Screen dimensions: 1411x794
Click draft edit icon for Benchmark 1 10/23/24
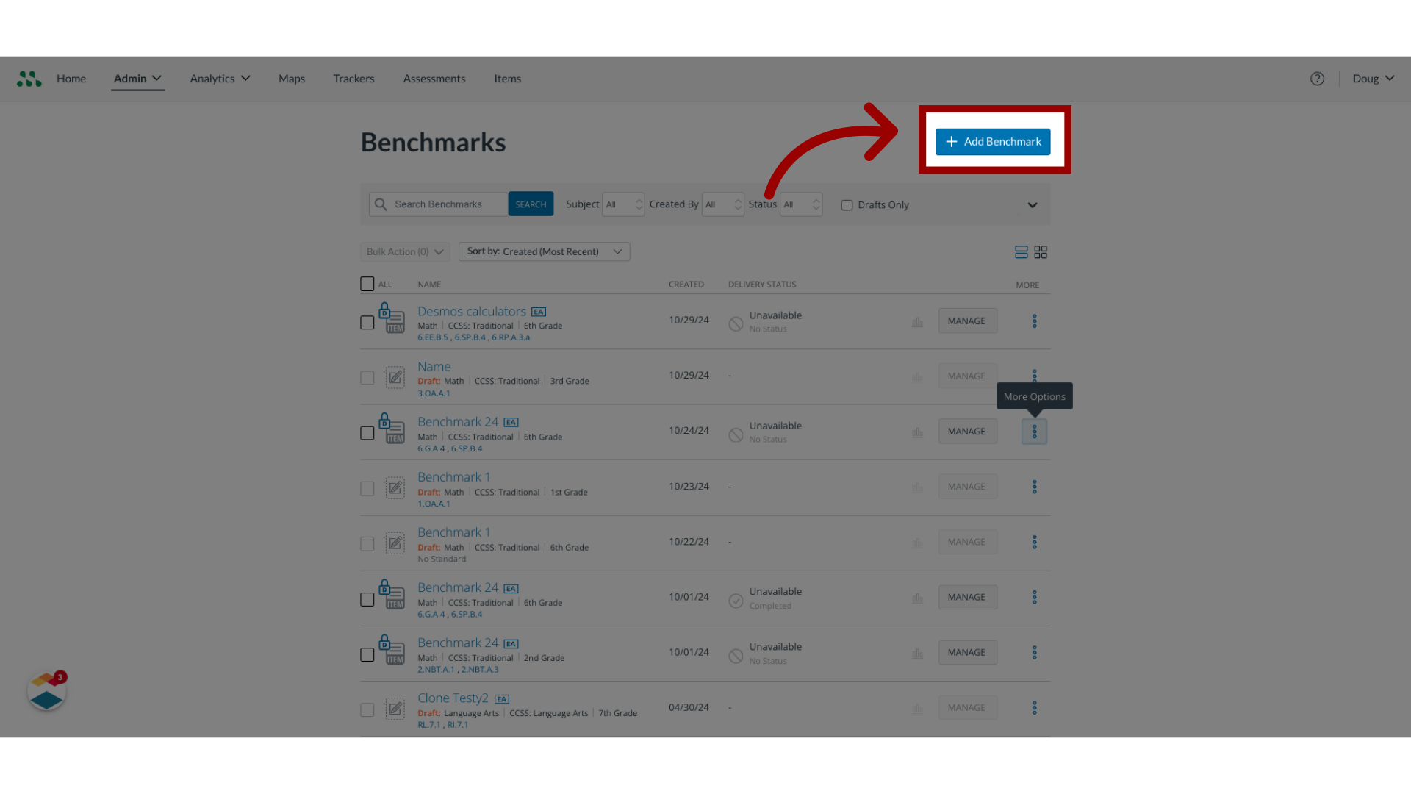tap(395, 487)
